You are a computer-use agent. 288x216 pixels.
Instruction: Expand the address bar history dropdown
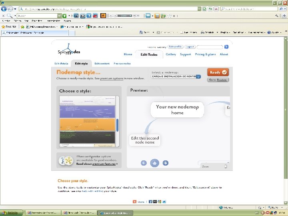[x=199, y=9]
